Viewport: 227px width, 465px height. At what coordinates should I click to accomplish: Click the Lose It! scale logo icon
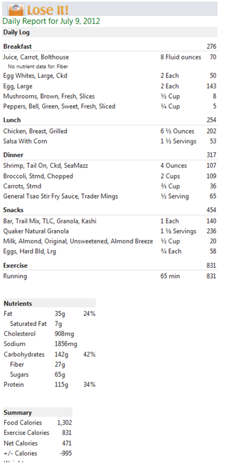[x=16, y=10]
